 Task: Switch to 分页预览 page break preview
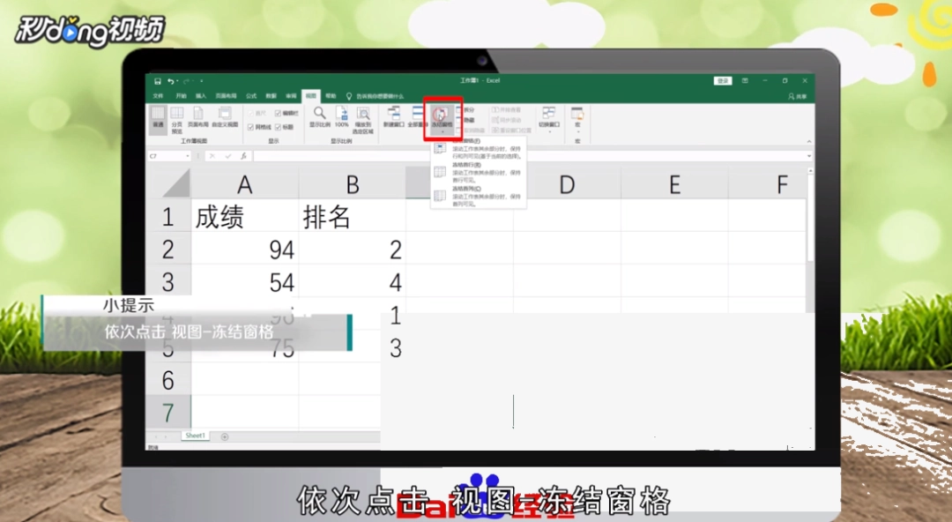point(176,120)
